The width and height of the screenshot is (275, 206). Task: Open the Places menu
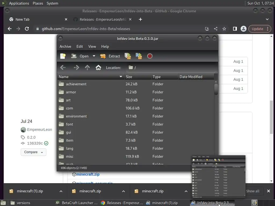[38, 3]
